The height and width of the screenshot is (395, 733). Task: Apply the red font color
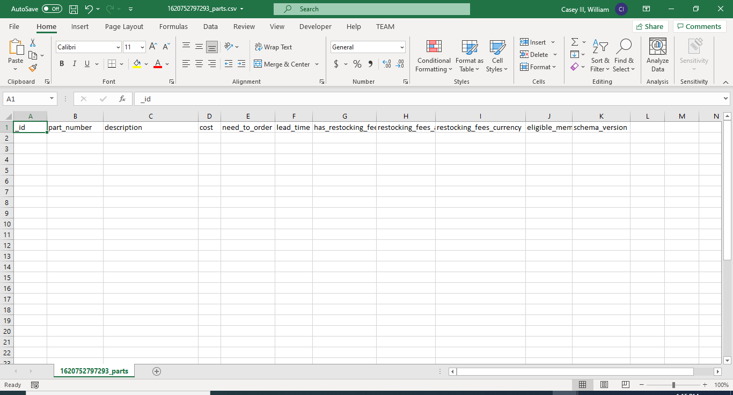click(x=158, y=64)
